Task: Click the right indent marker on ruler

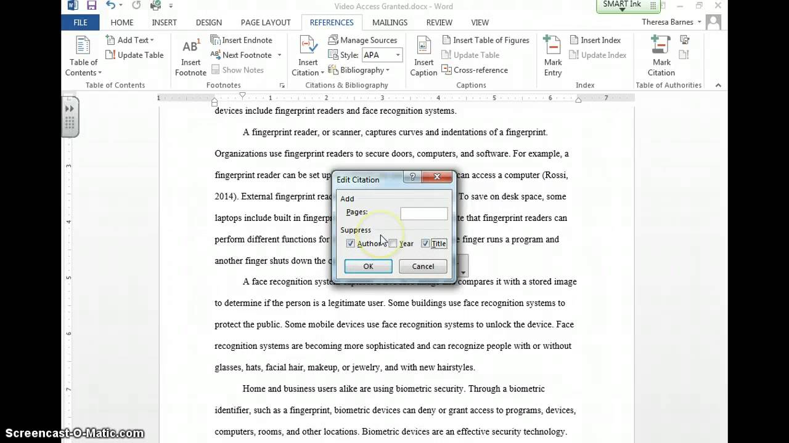Action: point(578,100)
